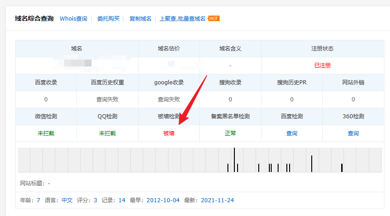The width and height of the screenshot is (390, 216).
Task: Click 查询失败 under 百度历史权重
Action: 107,100
